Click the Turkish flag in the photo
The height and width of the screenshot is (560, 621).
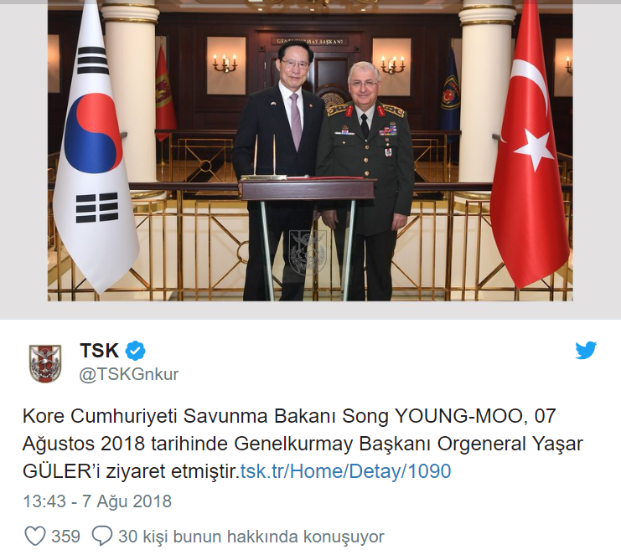coord(530,146)
